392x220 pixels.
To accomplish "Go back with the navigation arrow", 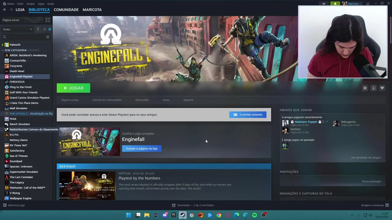I will click(x=5, y=10).
